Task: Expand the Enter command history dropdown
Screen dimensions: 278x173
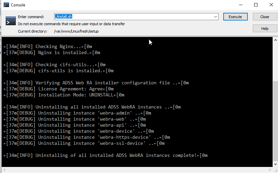Action: pos(216,17)
